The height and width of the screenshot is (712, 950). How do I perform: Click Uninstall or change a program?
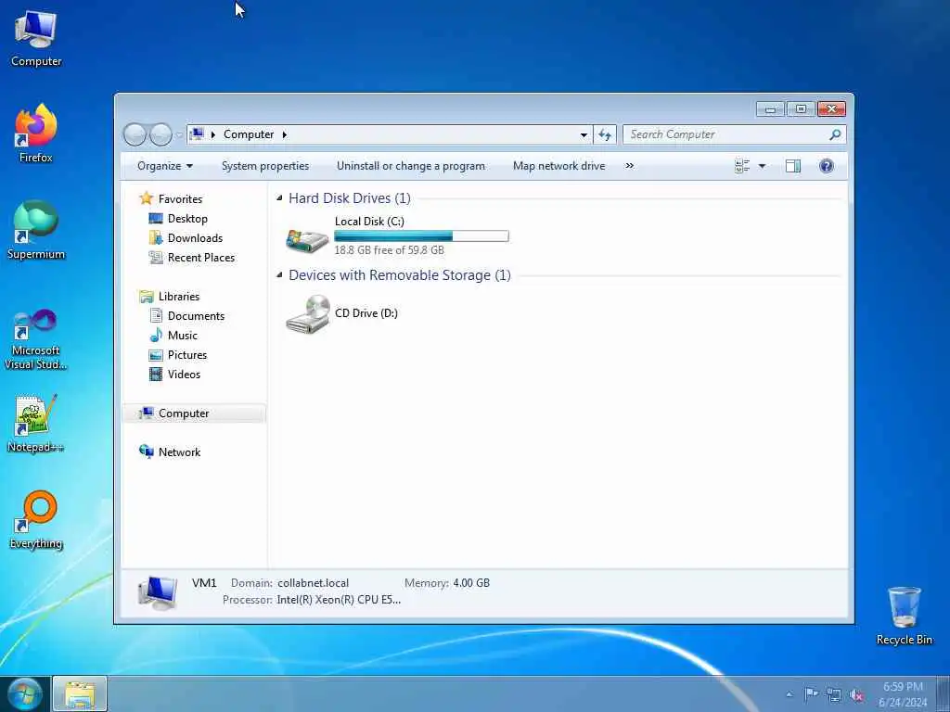click(x=411, y=166)
